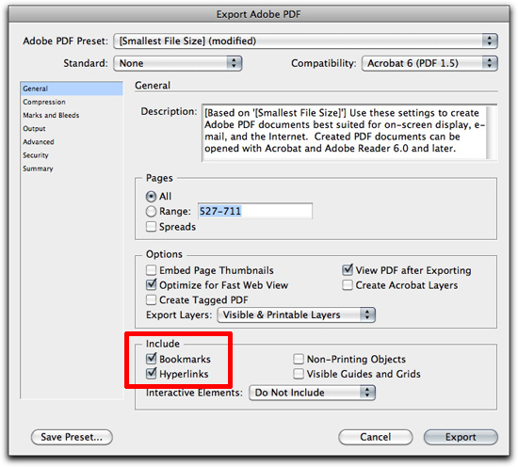Click the page range field containing 527-711
The image size is (518, 467).
coord(254,211)
